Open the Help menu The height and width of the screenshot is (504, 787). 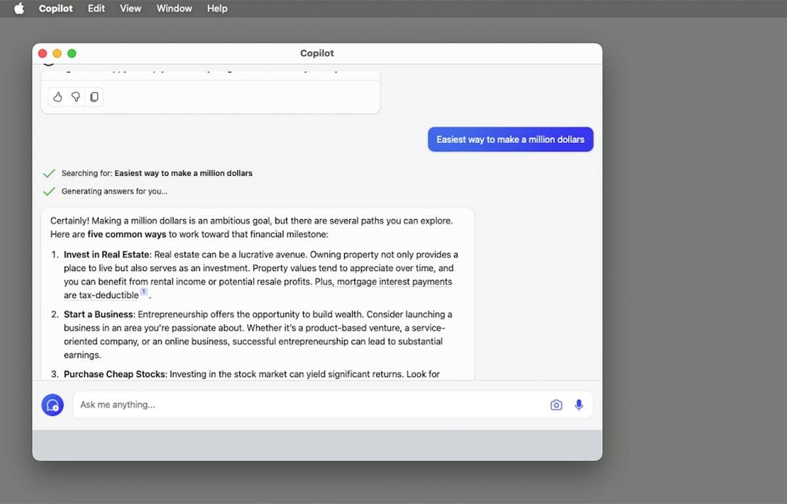(217, 9)
